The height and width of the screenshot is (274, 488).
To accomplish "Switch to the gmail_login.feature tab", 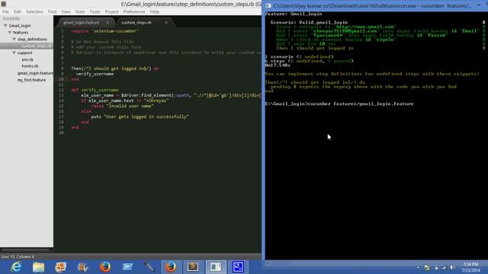I will pos(82,23).
